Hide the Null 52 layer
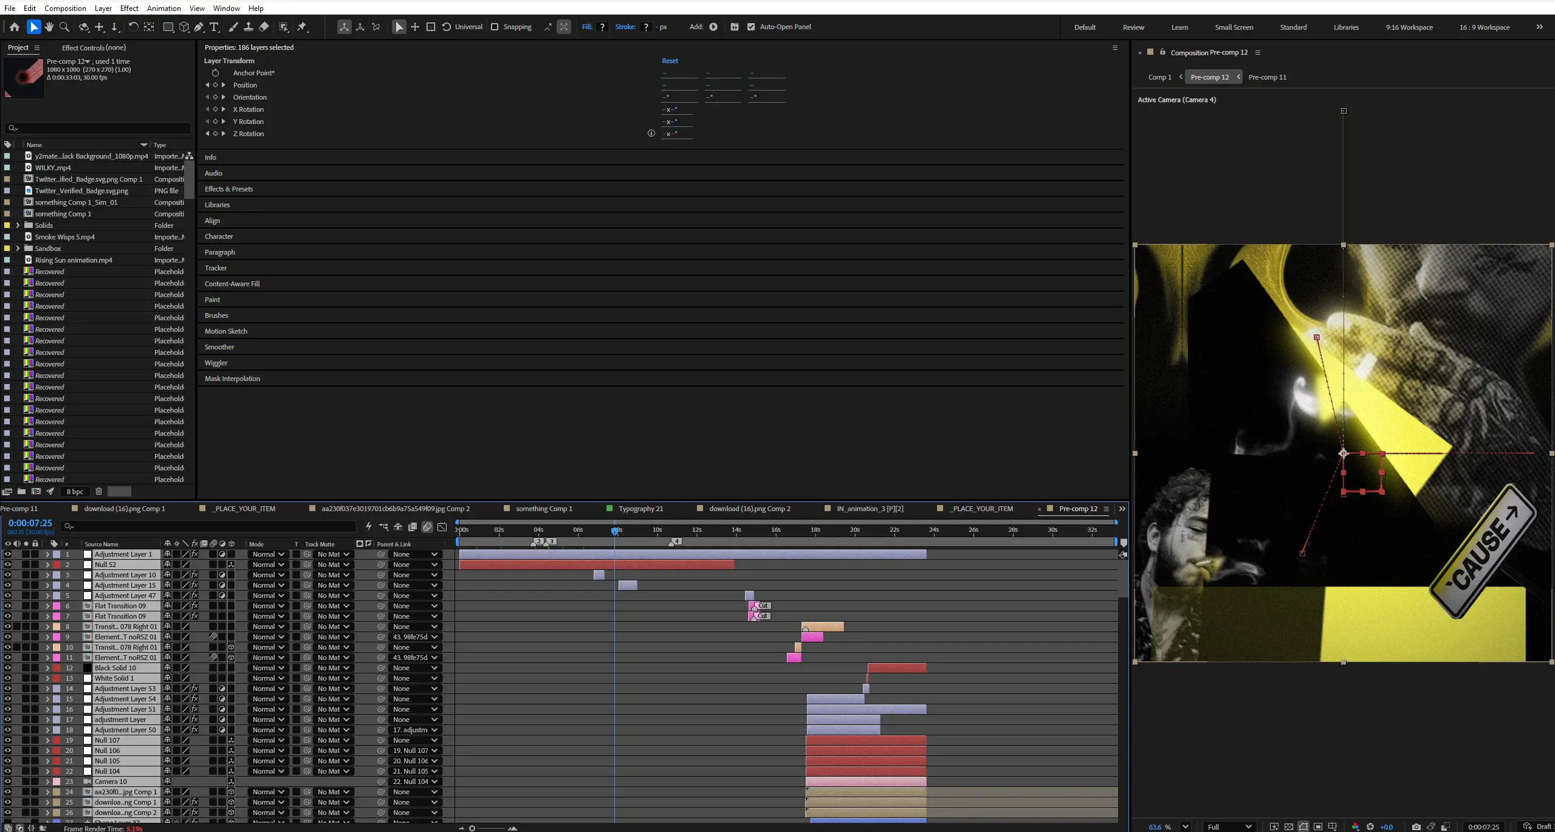 pos(7,565)
